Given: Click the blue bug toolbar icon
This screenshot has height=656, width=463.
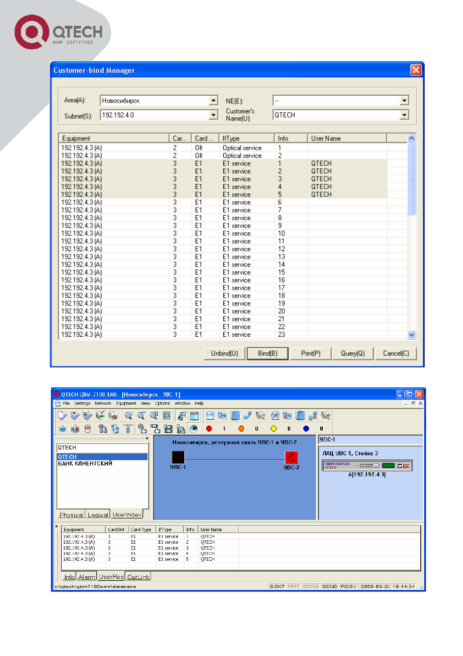Looking at the screenshot, I should tap(63, 429).
